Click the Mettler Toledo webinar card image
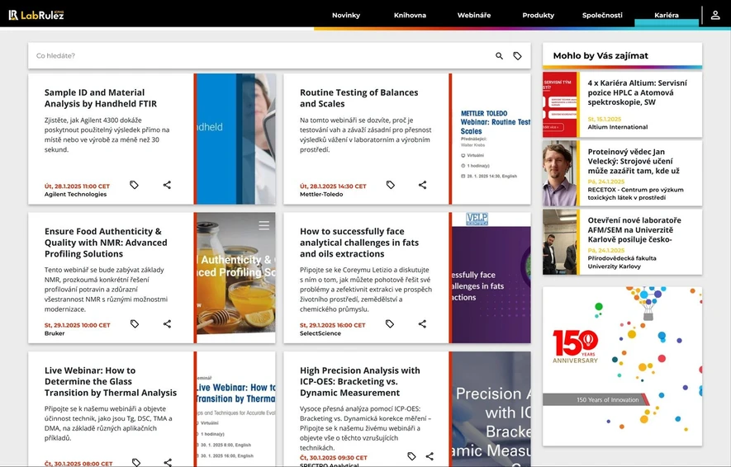This screenshot has width=731, height=467. pyautogui.click(x=491, y=139)
